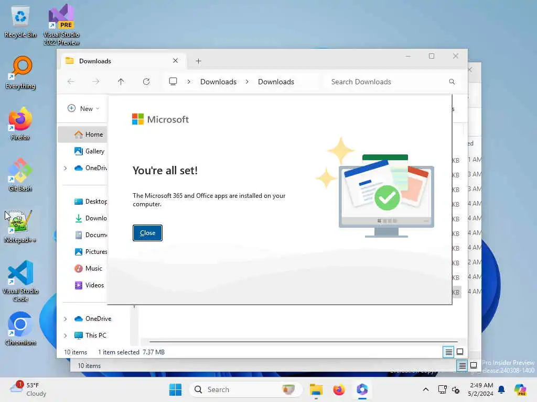The image size is (537, 402).
Task: Open Pictures quick access folder
Action: click(90, 252)
